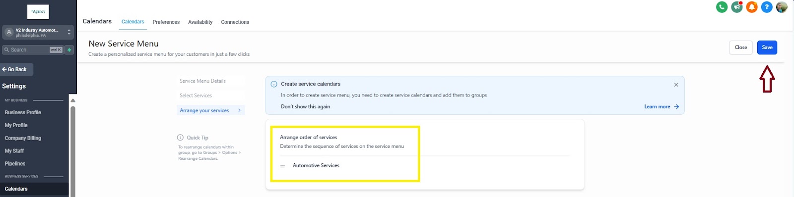Open the megaphone announcements icon
Viewport: 794px width, 197px height.
click(737, 7)
